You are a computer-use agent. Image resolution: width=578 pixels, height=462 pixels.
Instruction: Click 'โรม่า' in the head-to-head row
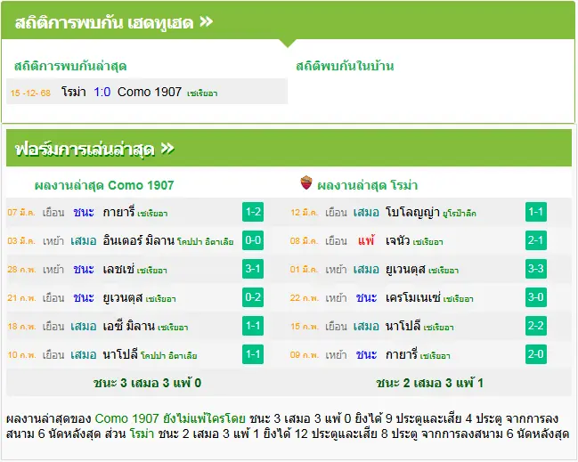(x=73, y=92)
